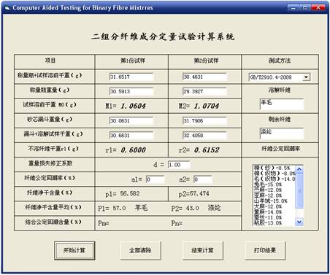Click the application icon in title bar

tap(7, 8)
